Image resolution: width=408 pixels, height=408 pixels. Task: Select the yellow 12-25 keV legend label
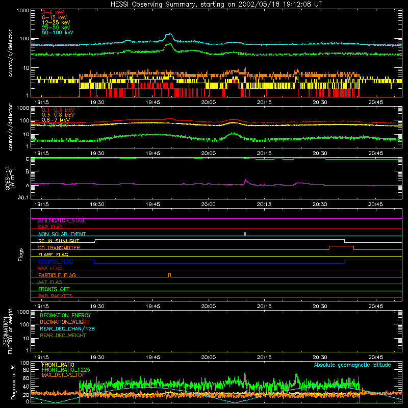(56, 22)
